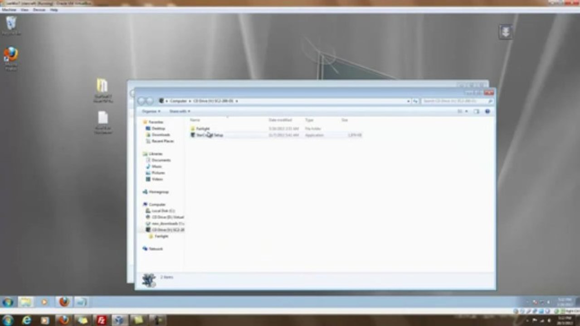Image resolution: width=580 pixels, height=326 pixels.
Task: Select Libraries in the navigation pane
Action: click(152, 154)
